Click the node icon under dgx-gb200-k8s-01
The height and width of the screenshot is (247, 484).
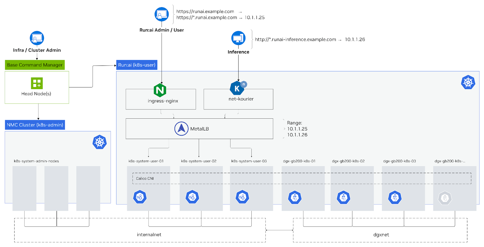(295, 198)
